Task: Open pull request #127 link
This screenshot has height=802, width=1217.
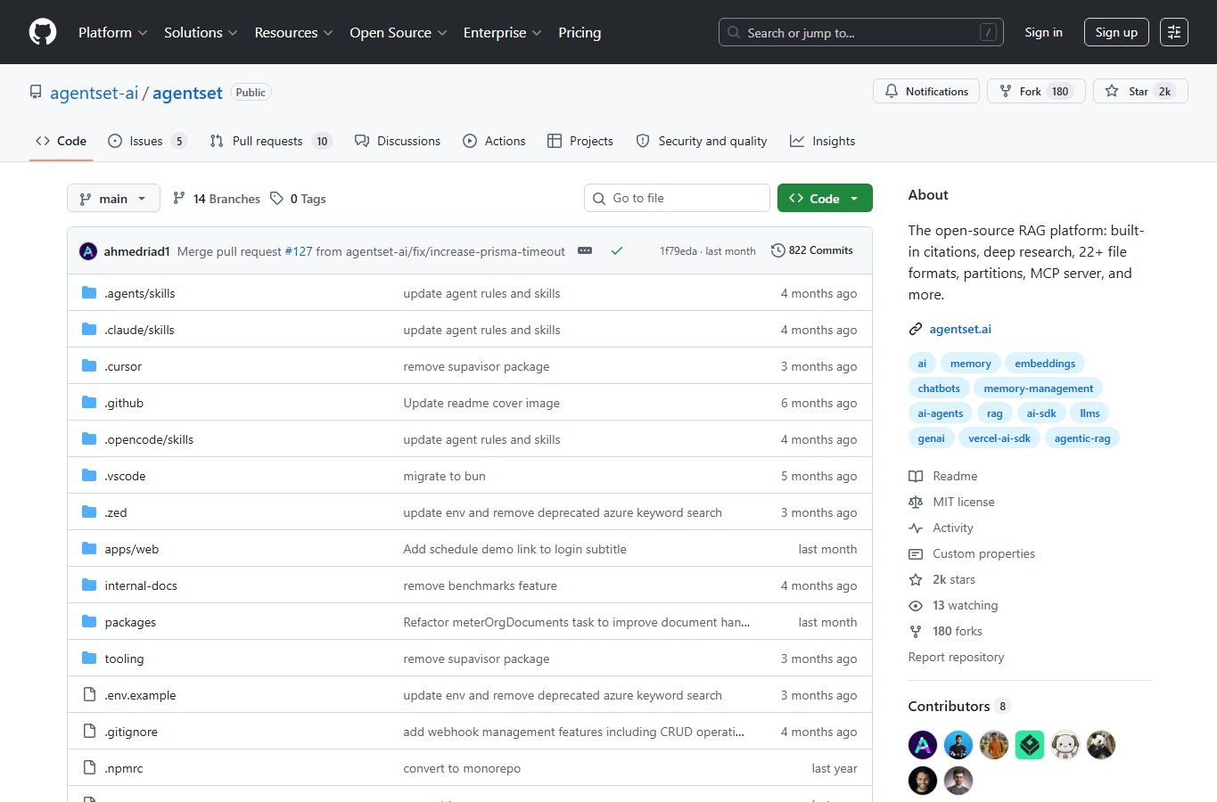Action: pyautogui.click(x=299, y=251)
